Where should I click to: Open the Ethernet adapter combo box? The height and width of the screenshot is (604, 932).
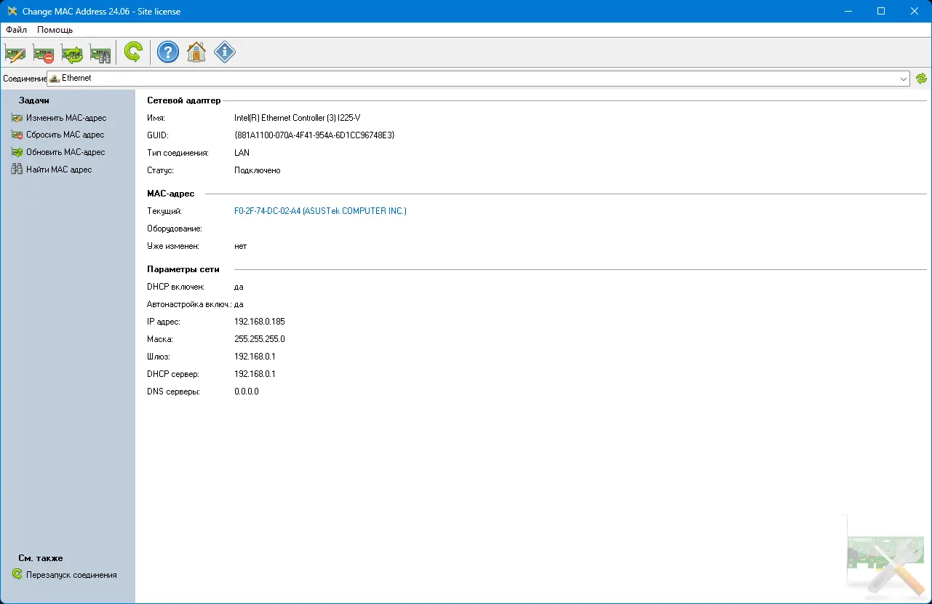[x=473, y=78]
